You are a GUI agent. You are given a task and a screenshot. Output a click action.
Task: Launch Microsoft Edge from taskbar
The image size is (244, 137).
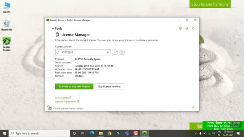(92, 133)
